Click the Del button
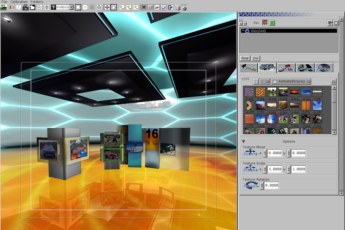This screenshot has height=230, width=345. tap(256, 58)
